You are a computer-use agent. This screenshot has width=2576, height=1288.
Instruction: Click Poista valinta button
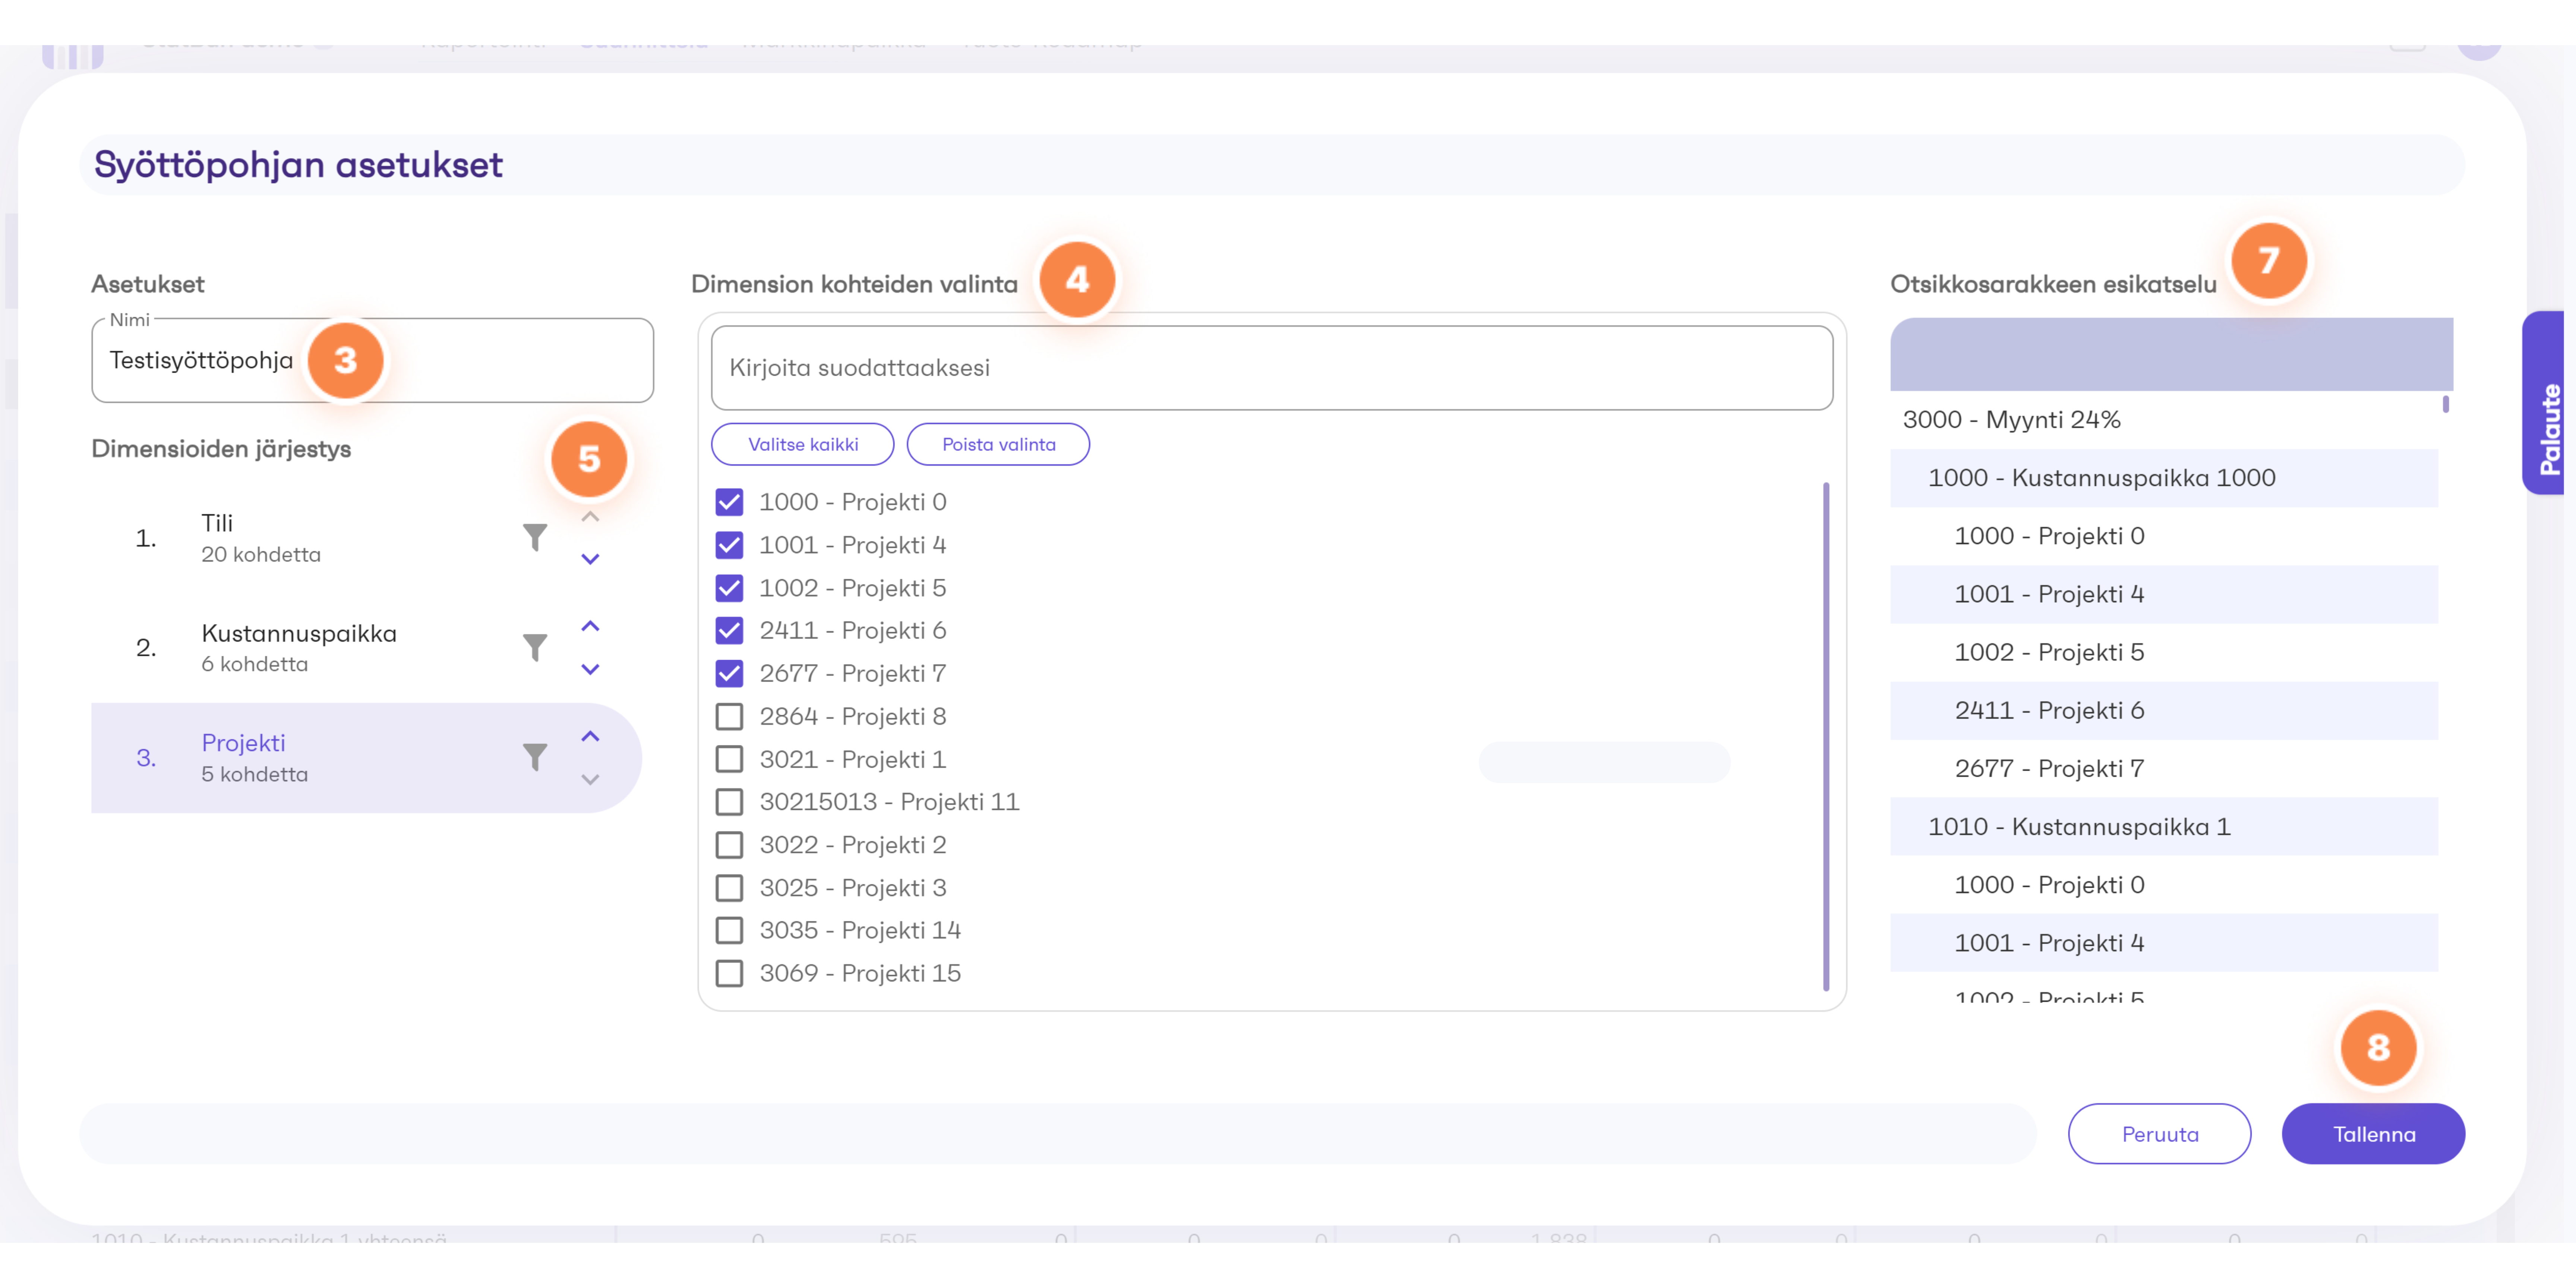998,444
